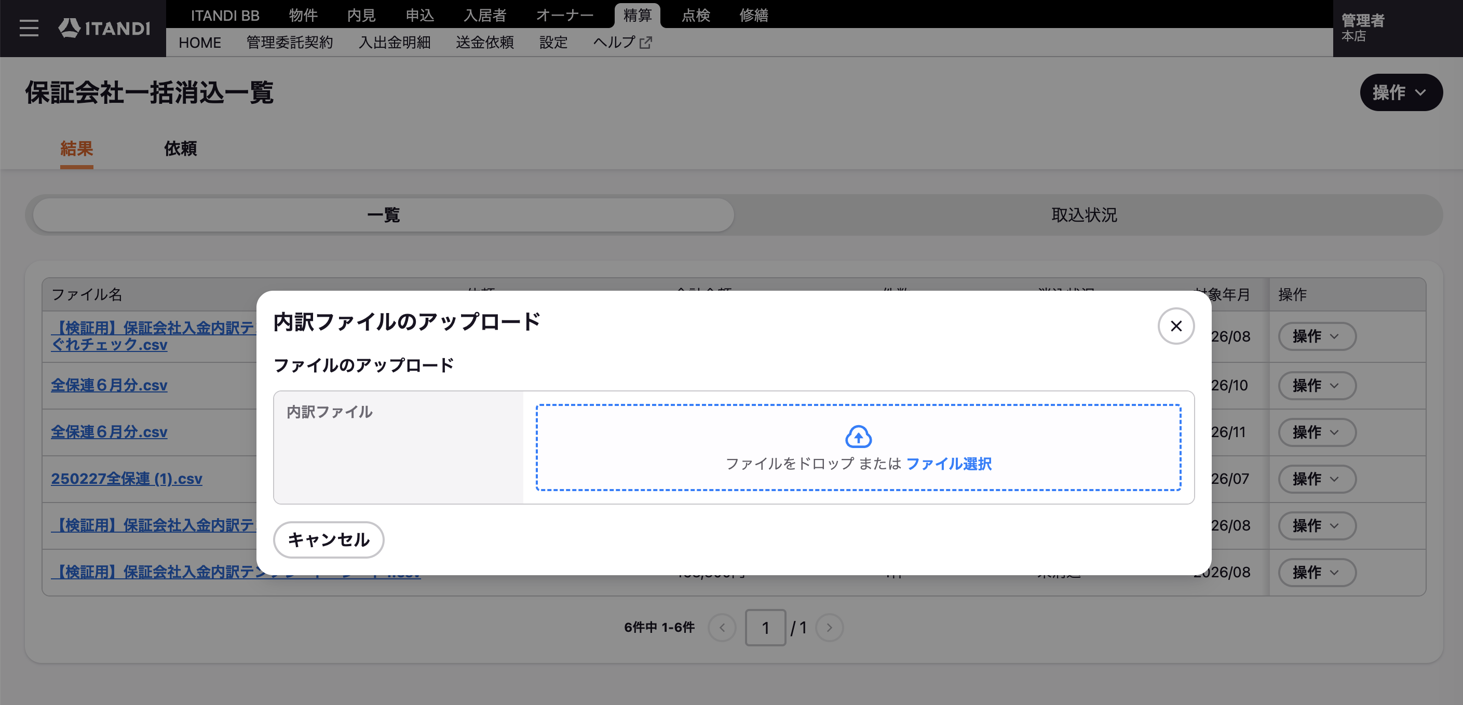Open 操作 dropdown in last table row
The height and width of the screenshot is (705, 1463).
[x=1317, y=572]
